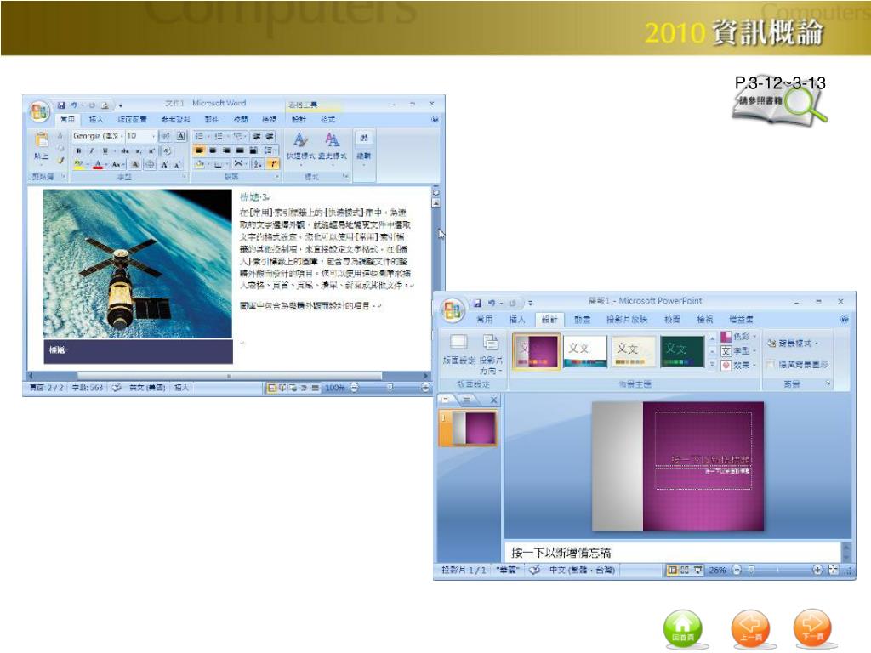Screen dimensions: 871x653
Task: Click spell check icon in Word status bar
Action: coord(116,388)
